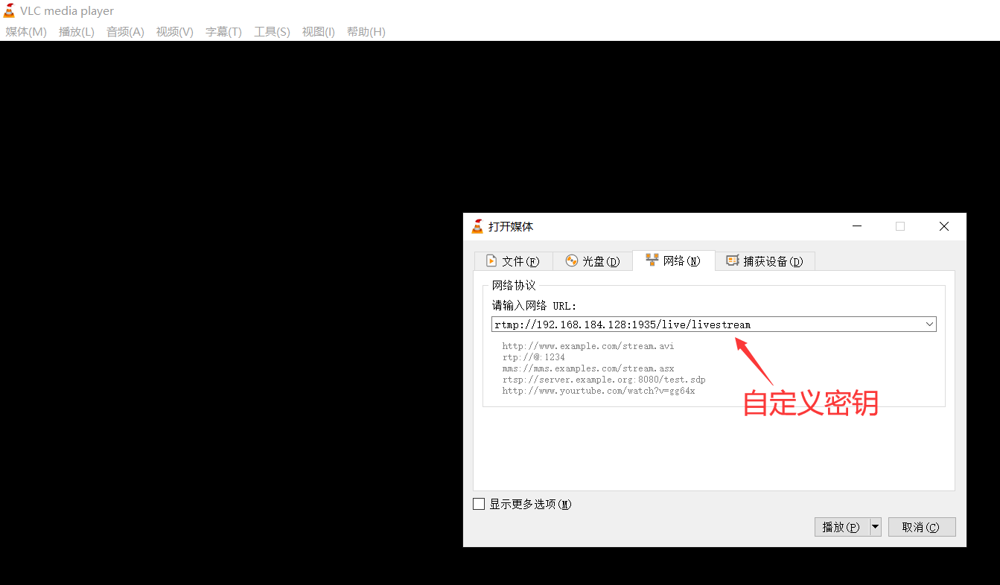
Task: Click the 取消 button to dismiss dialog
Action: (922, 526)
